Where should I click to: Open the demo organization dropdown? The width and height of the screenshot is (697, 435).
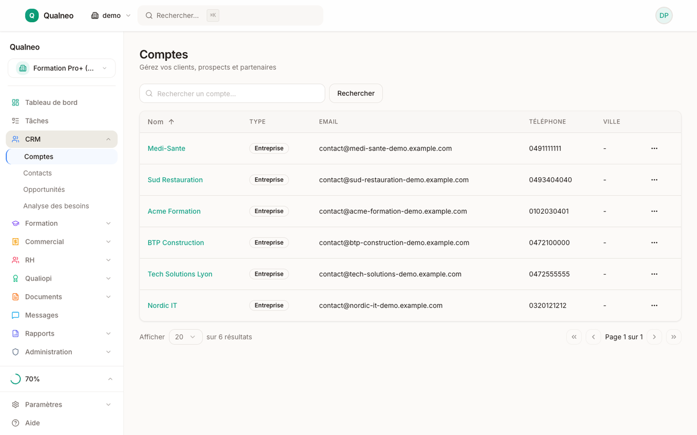click(111, 15)
